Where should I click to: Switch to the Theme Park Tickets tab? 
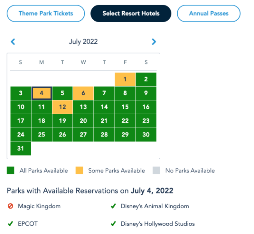46,13
